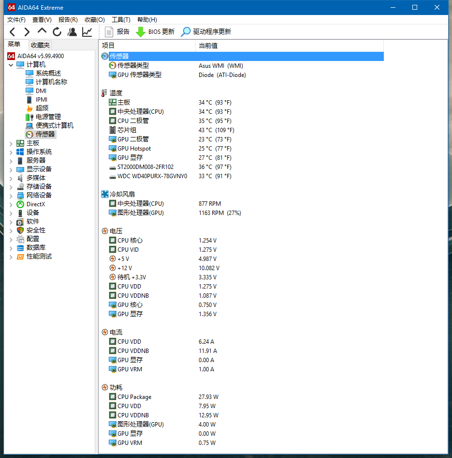This screenshot has height=458, width=452.
Task: Click the 软件 tree icon
Action: coord(20,222)
